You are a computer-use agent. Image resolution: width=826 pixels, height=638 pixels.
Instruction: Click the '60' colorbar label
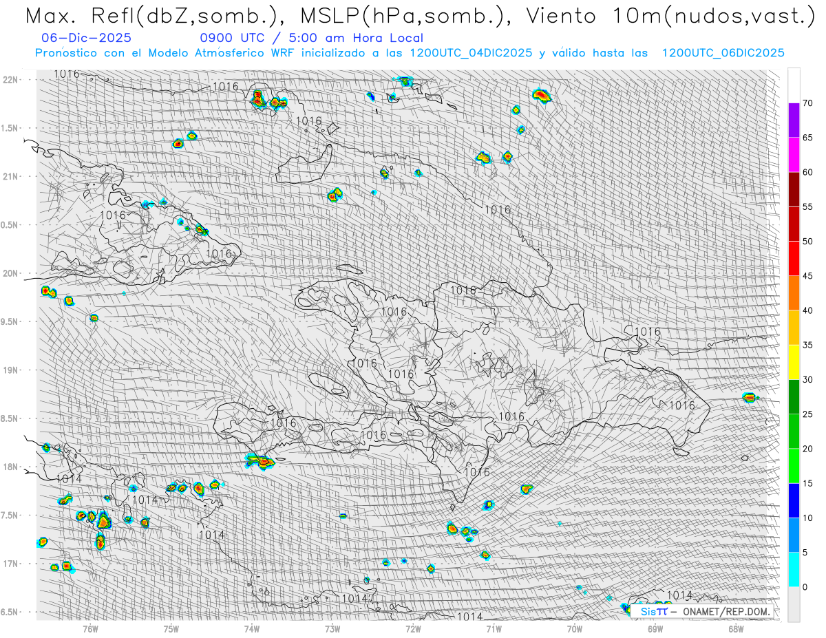pos(807,172)
